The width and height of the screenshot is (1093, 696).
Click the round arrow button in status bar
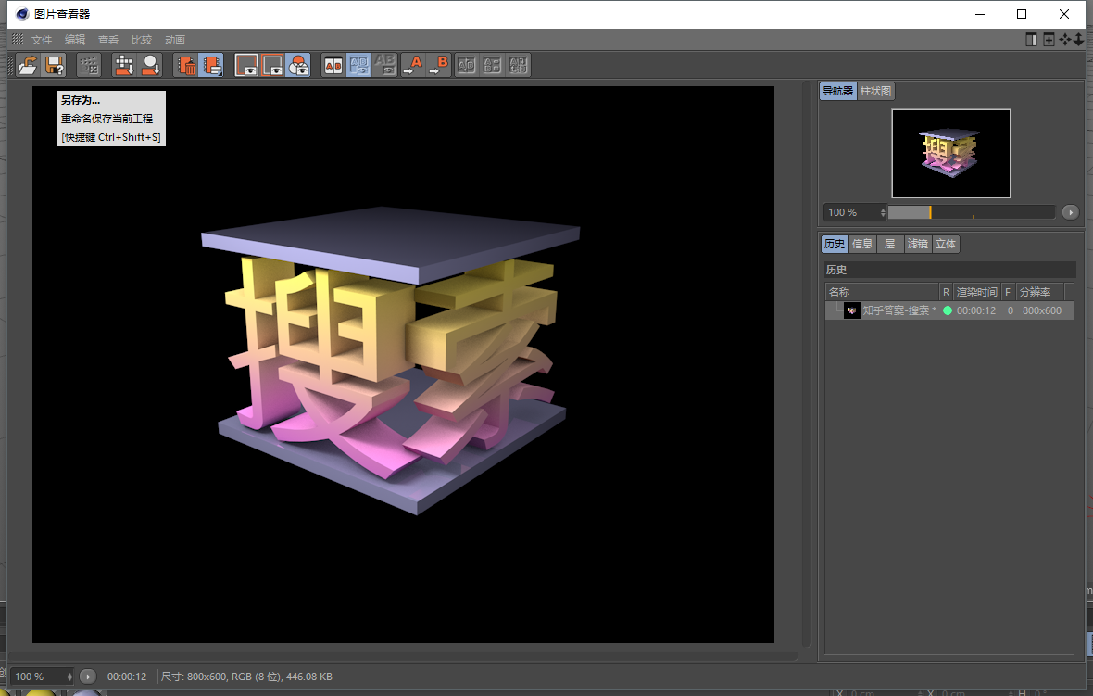point(87,677)
